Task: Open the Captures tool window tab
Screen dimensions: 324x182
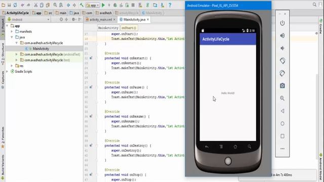Action: pos(3,80)
